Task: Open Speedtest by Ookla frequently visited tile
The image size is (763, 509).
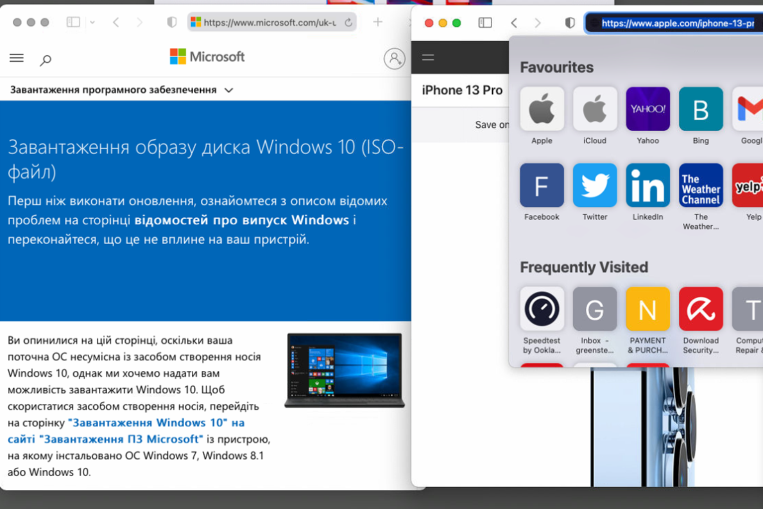Action: pos(542,308)
